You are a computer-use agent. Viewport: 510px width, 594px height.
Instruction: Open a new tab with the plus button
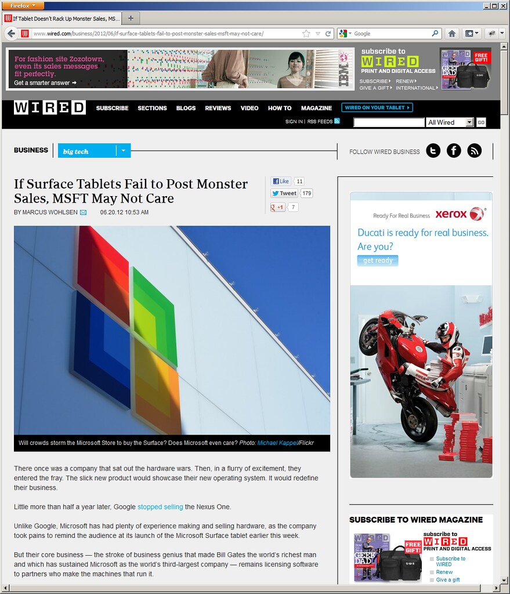click(131, 18)
